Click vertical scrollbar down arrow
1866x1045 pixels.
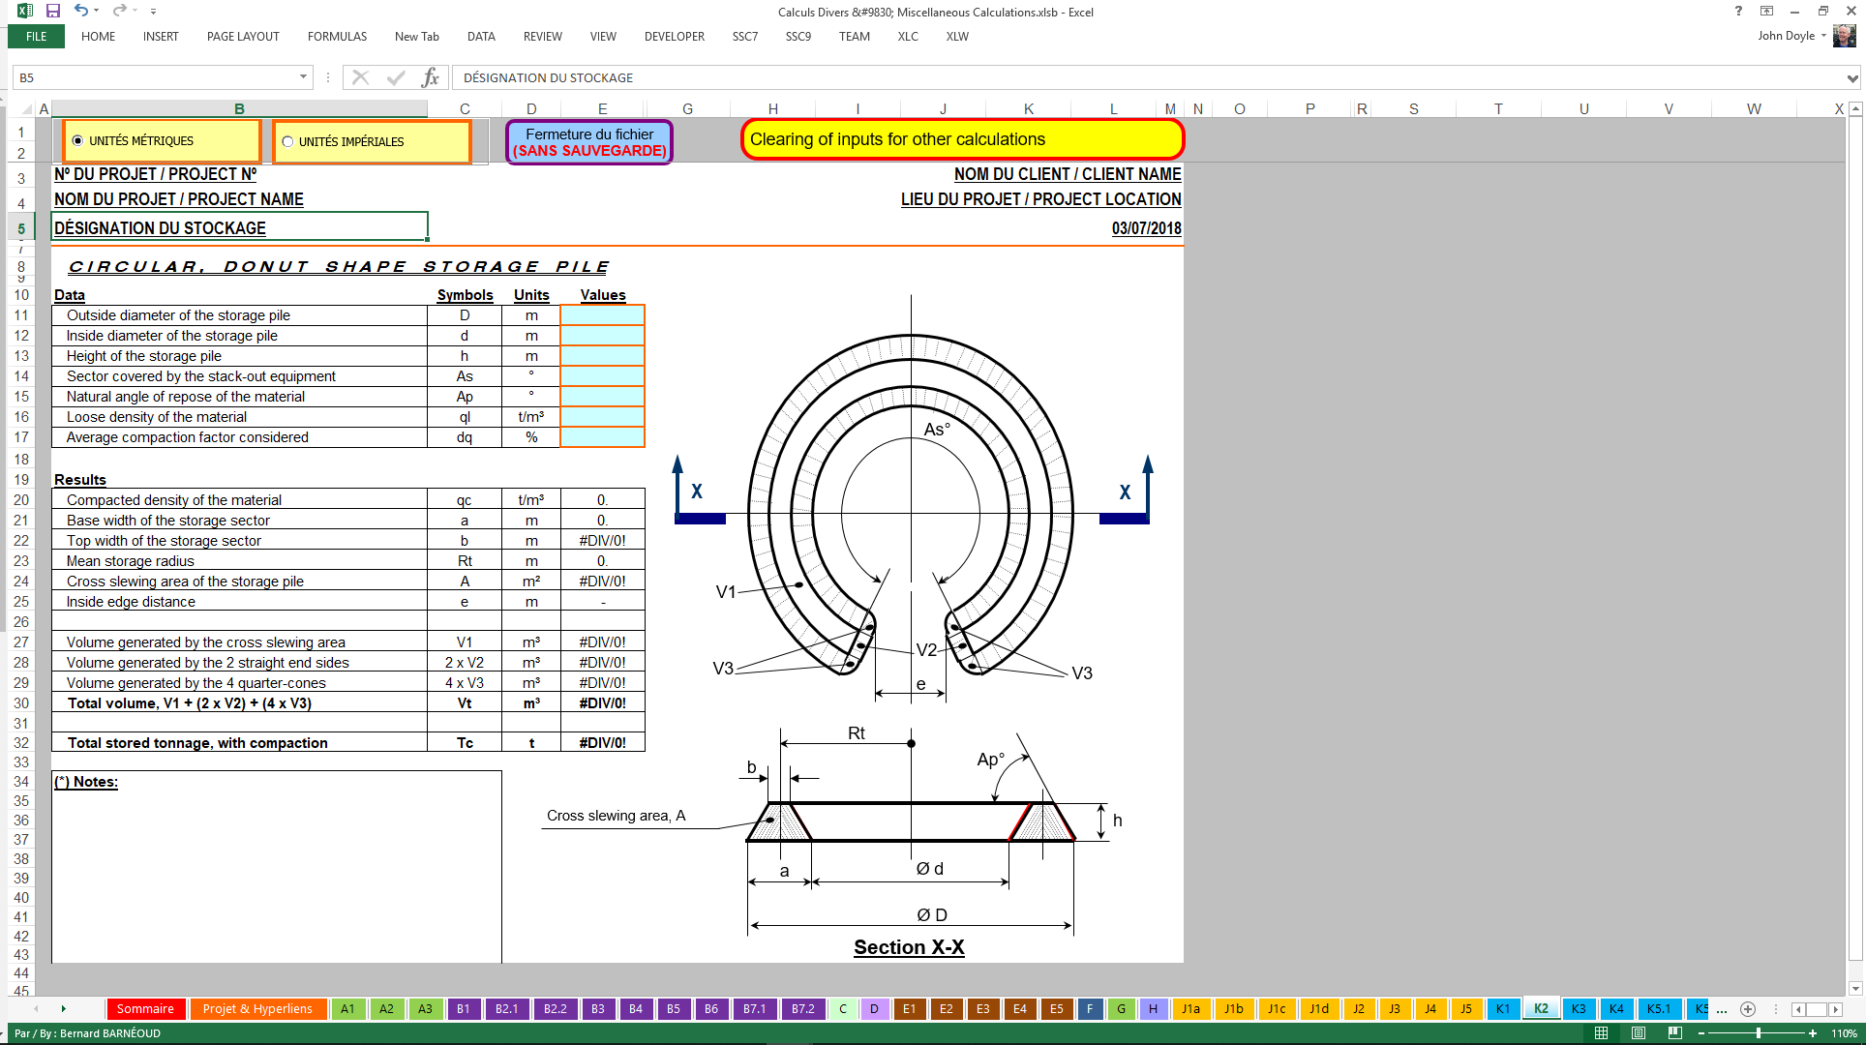1855,989
